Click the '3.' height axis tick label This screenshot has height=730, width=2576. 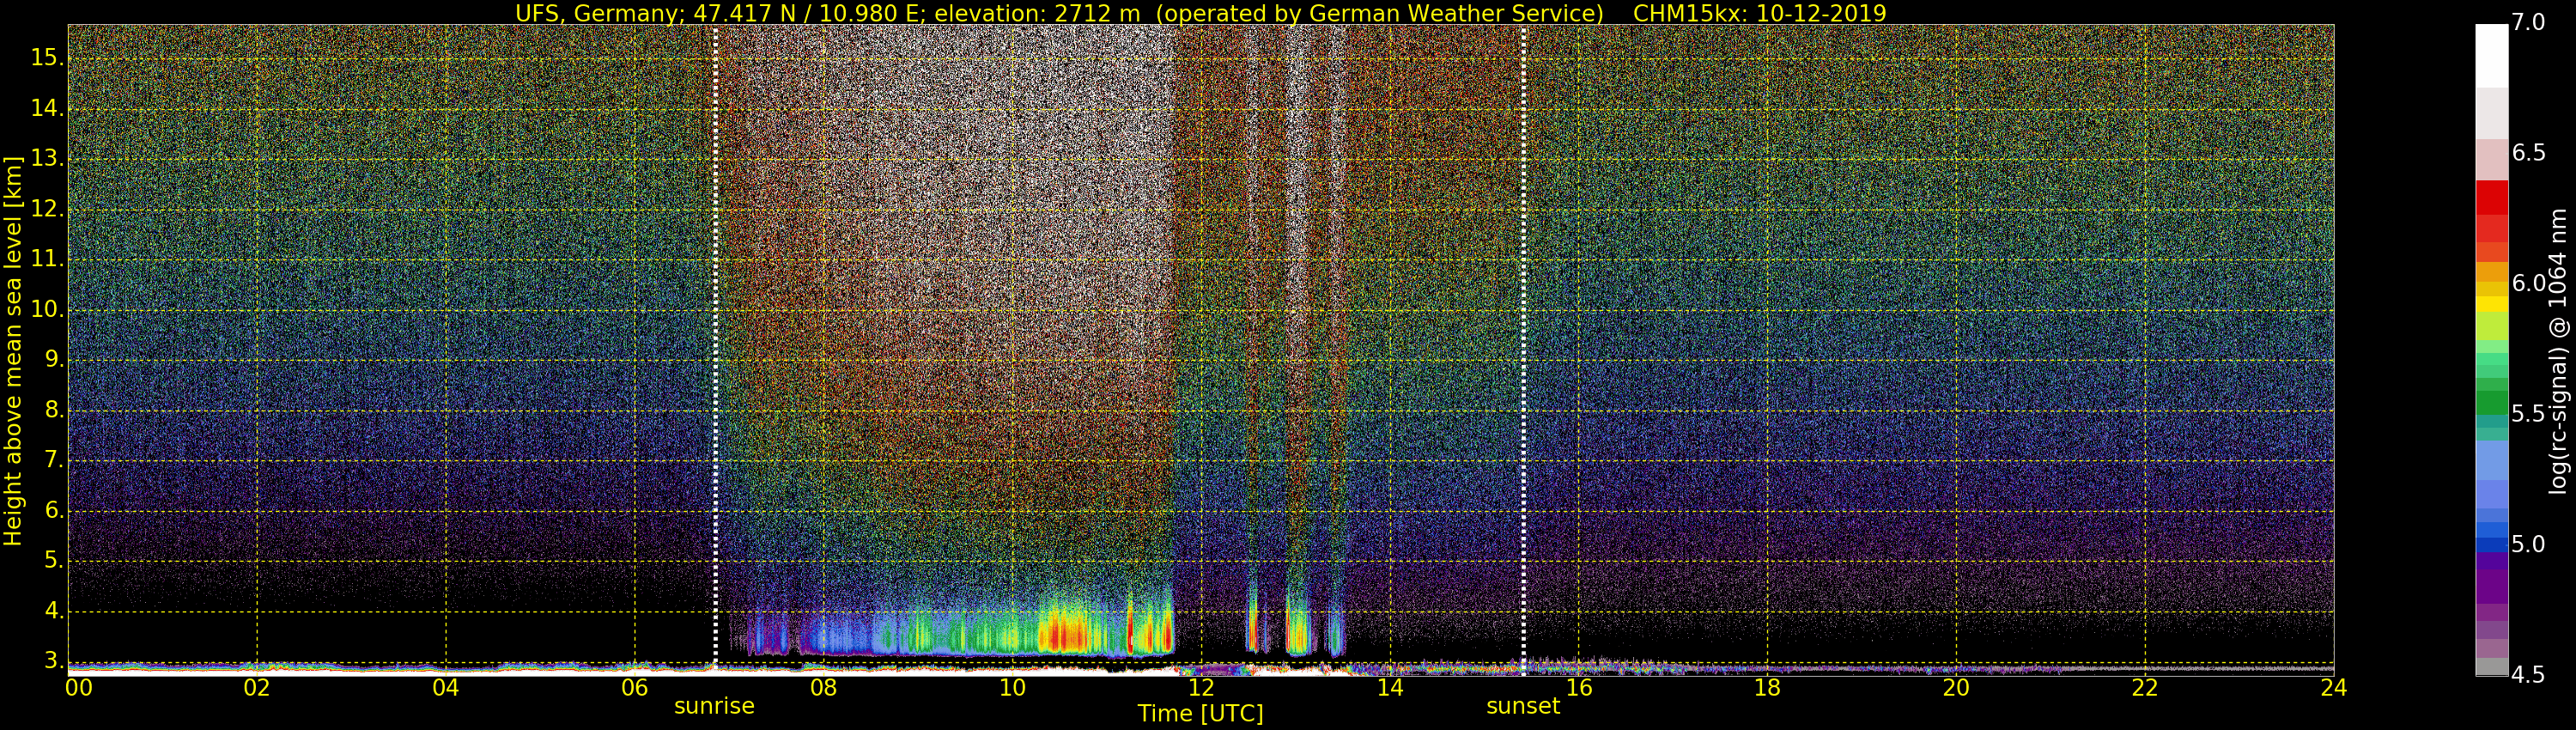54,661
